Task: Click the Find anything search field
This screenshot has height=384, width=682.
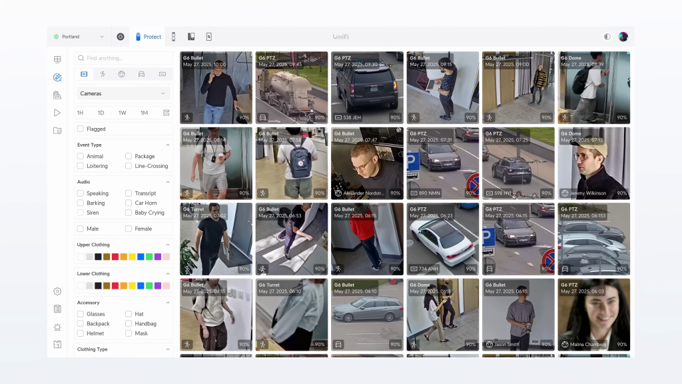Action: click(x=123, y=58)
